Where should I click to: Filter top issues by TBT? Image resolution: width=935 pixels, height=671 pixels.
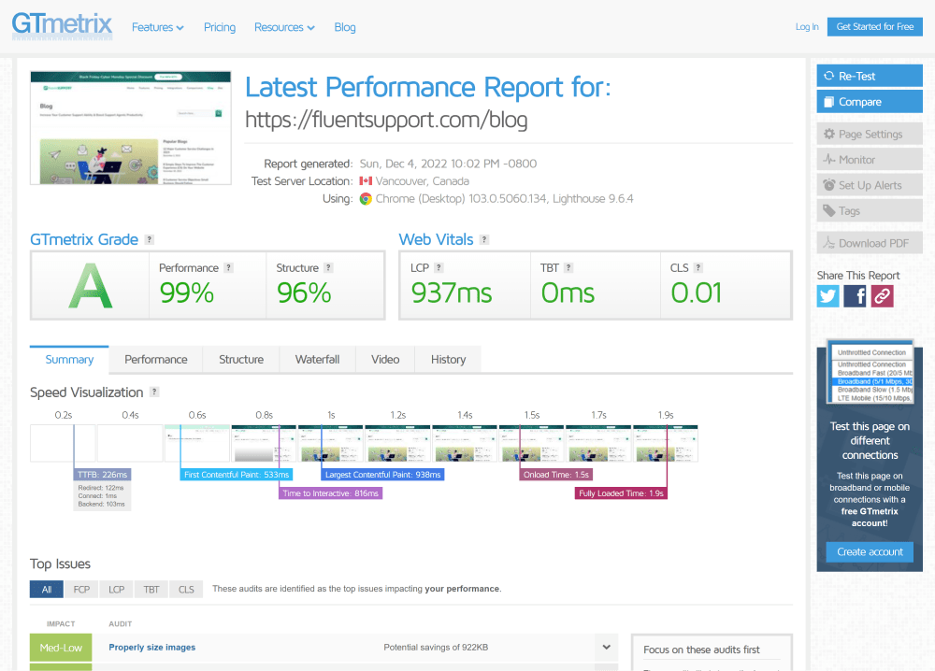pyautogui.click(x=151, y=590)
